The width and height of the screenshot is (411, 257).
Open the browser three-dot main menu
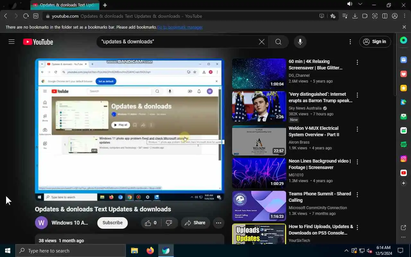(x=404, y=16)
